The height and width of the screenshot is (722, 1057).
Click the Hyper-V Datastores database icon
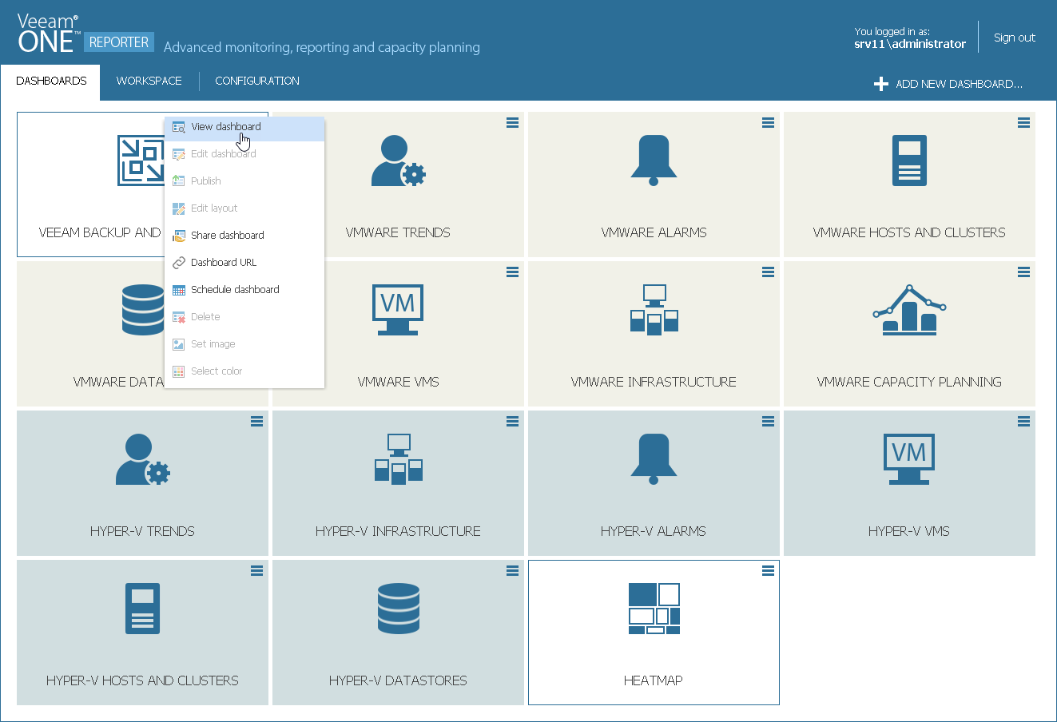tap(398, 609)
